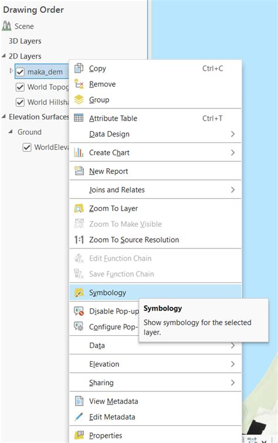Expand the maka_dem layer legend arrow

pyautogui.click(x=11, y=71)
